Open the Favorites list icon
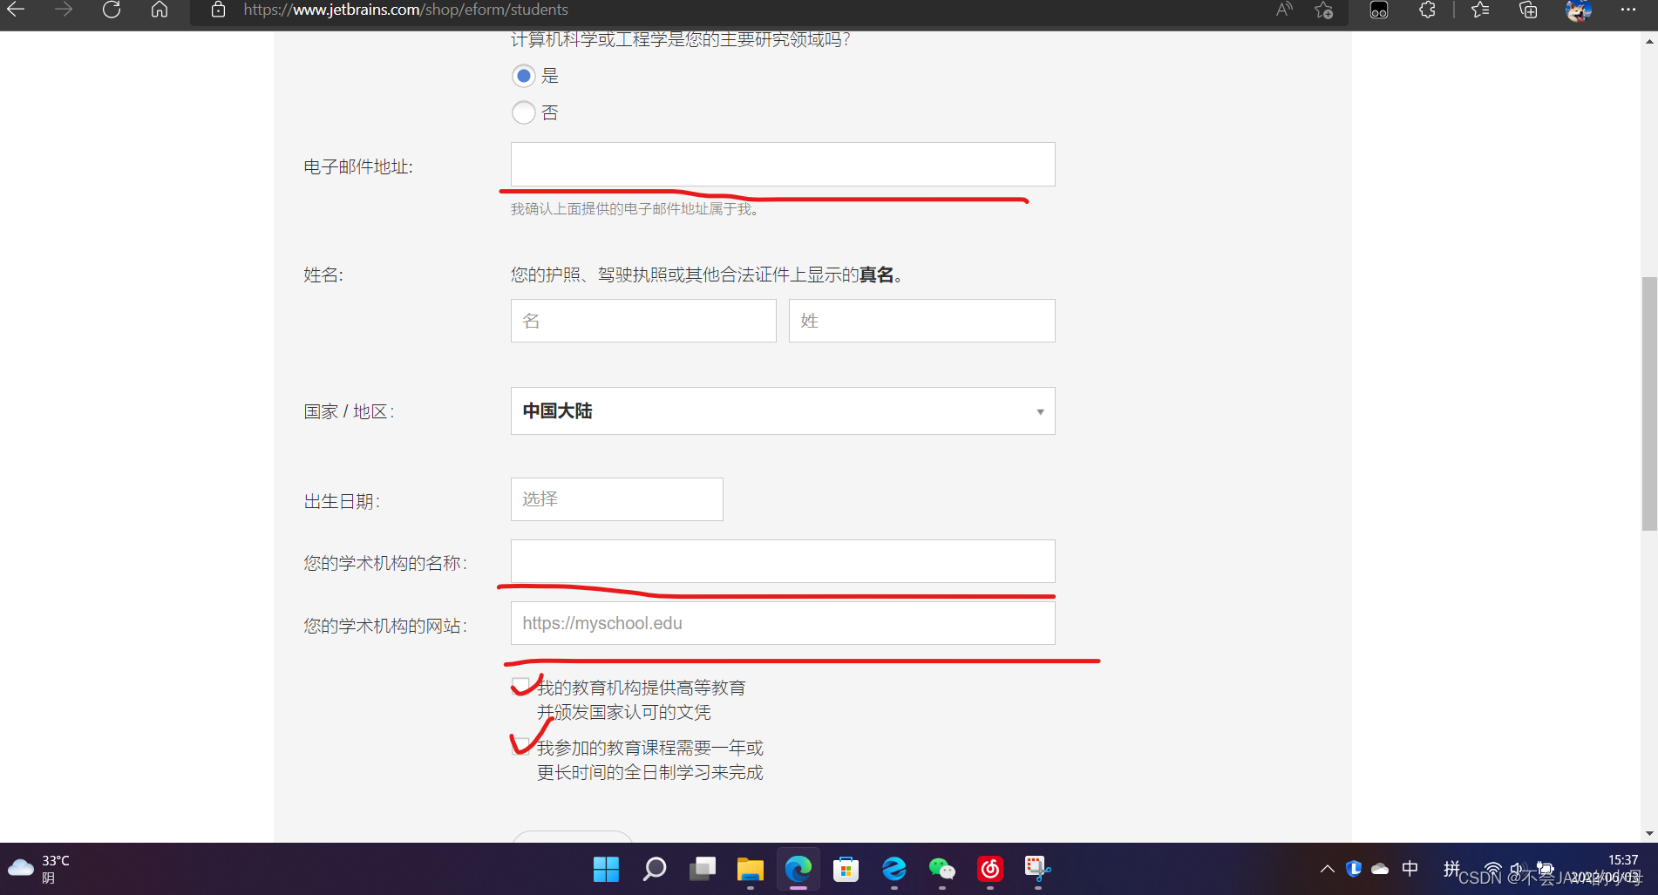Viewport: 1658px width, 895px height. (1479, 10)
